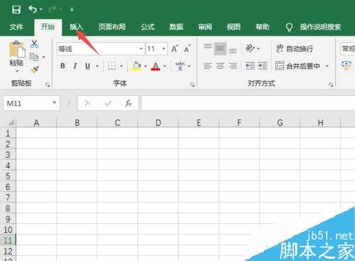Click the Copy icon
355x261 pixels.
(34, 57)
